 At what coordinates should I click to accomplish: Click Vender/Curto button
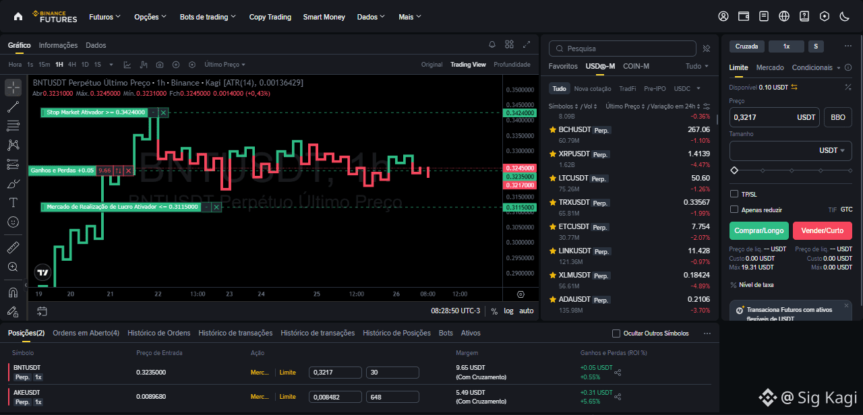click(823, 230)
